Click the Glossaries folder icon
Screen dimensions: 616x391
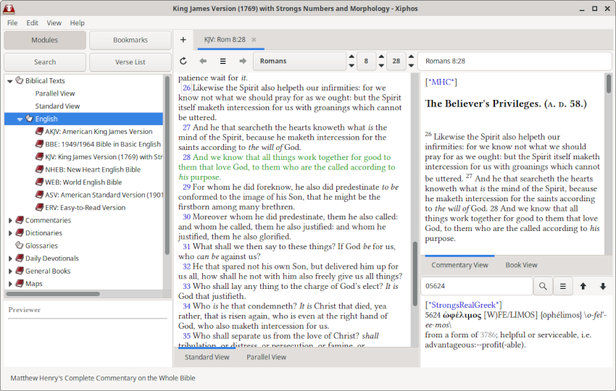20,245
